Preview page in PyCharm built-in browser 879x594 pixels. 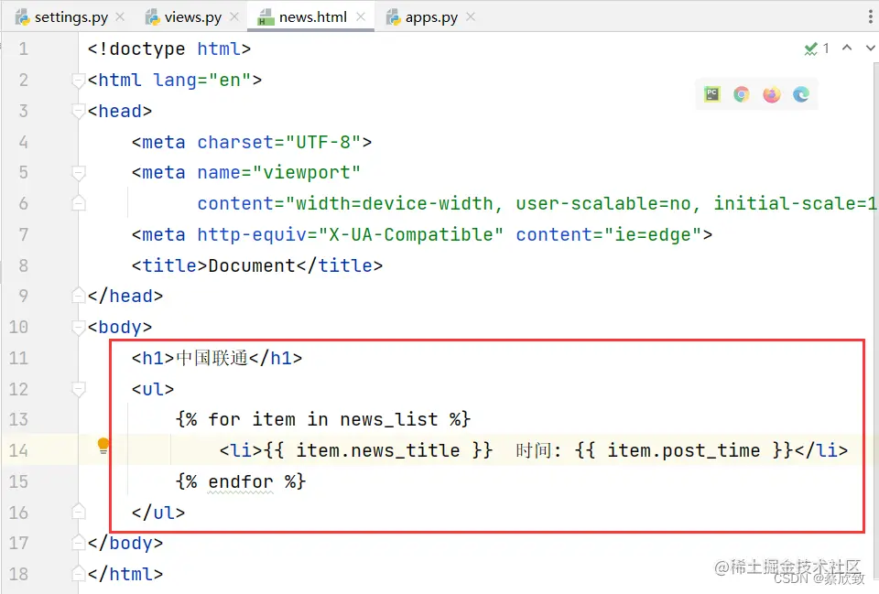[x=712, y=94]
